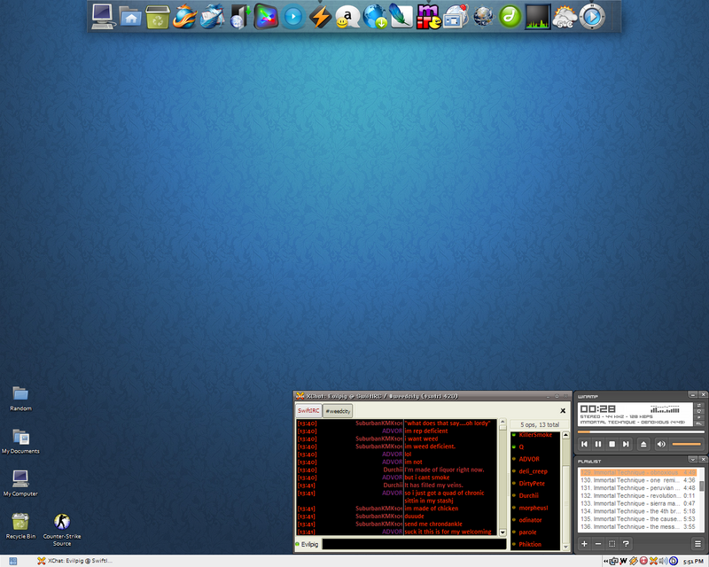Skip to next track in Winamp
The height and width of the screenshot is (567, 709).
coord(627,443)
